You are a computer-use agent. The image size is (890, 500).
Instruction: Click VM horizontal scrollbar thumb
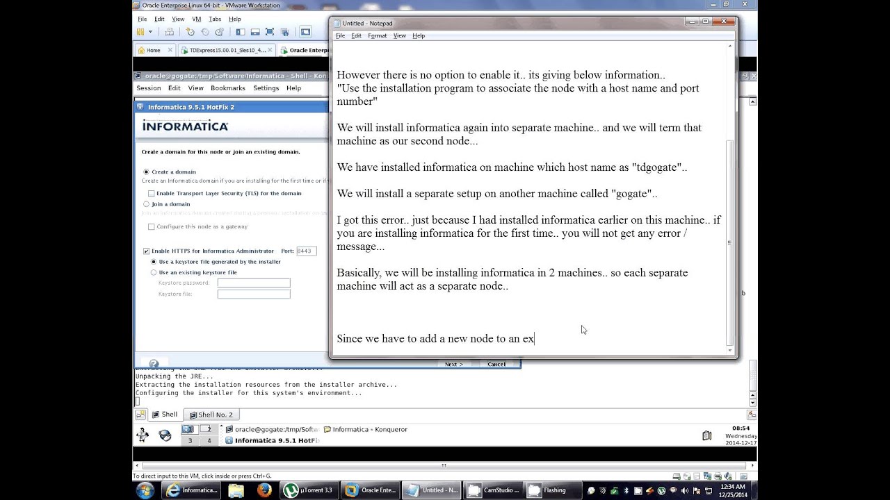(x=444, y=465)
